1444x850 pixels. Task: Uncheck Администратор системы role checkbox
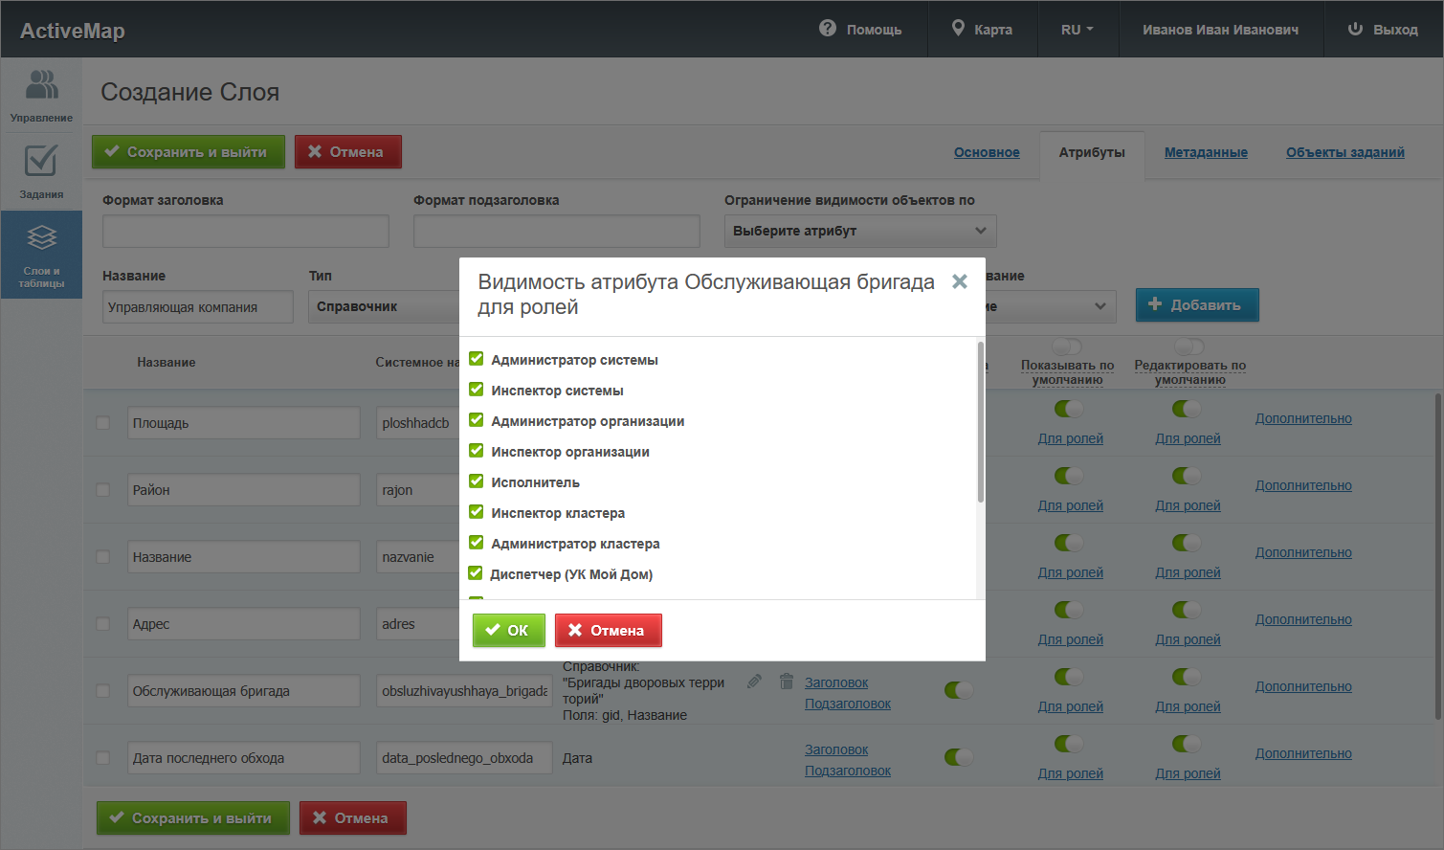(x=477, y=359)
